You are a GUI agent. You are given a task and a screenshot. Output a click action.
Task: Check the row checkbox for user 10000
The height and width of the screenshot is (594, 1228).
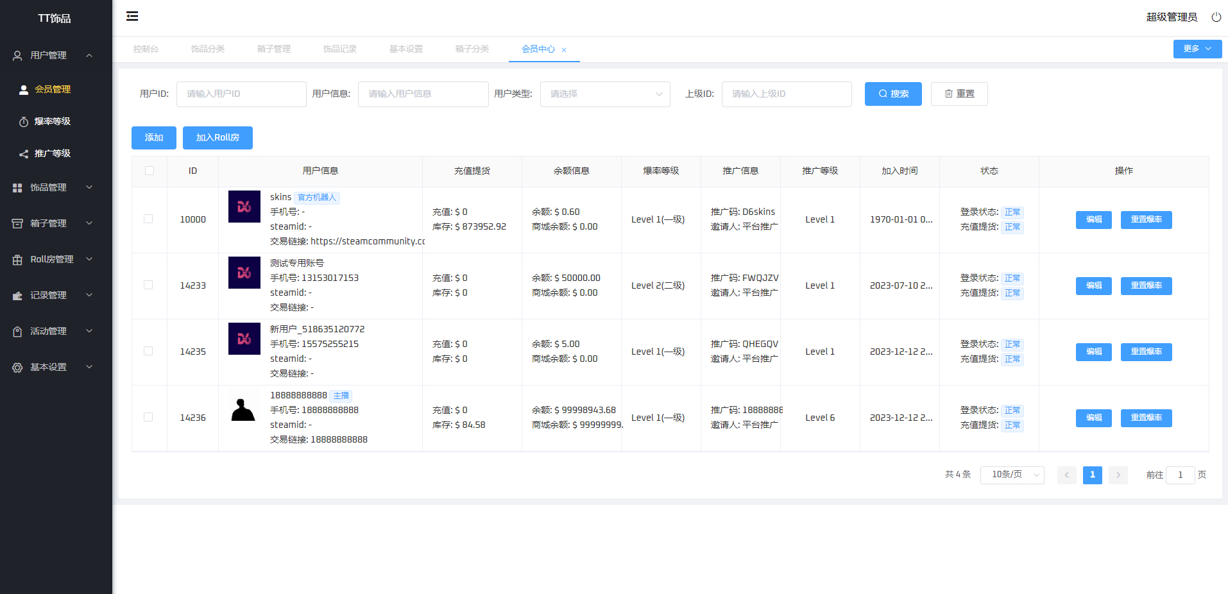(148, 219)
